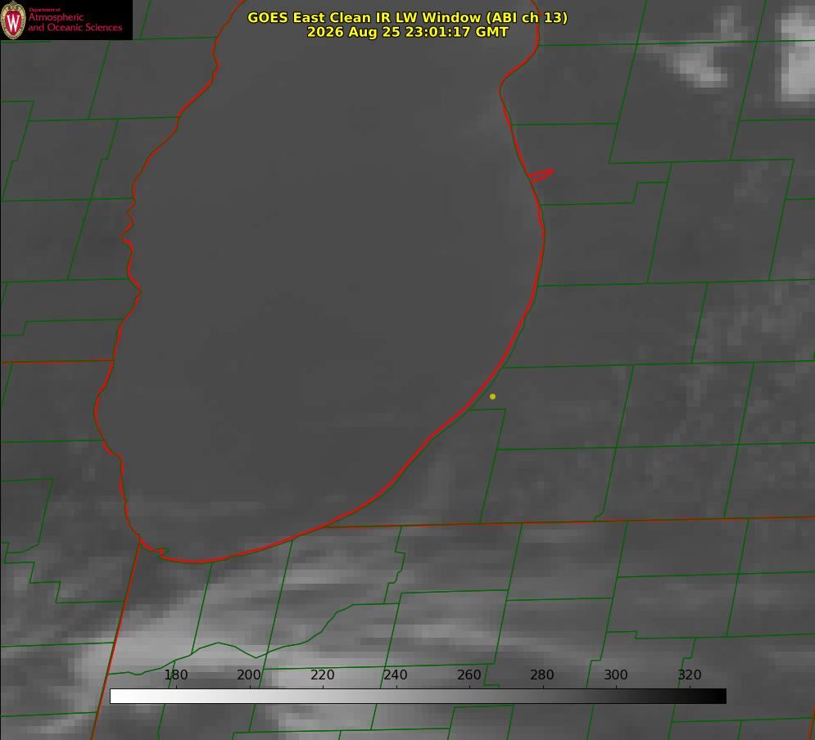Viewport: 815px width, 740px height.
Task: Click the black end of the colorbar
Action: tap(719, 697)
